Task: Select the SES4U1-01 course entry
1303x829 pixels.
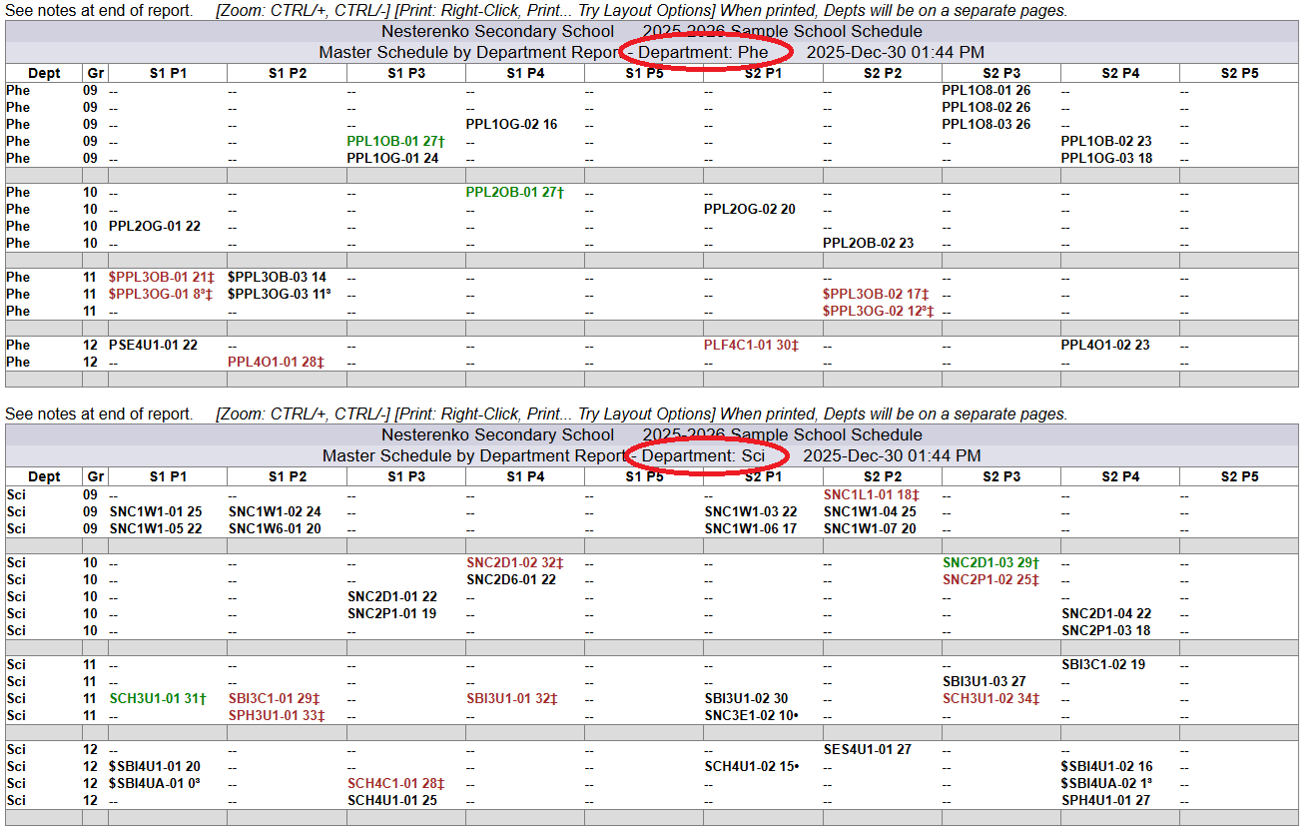Action: (867, 750)
